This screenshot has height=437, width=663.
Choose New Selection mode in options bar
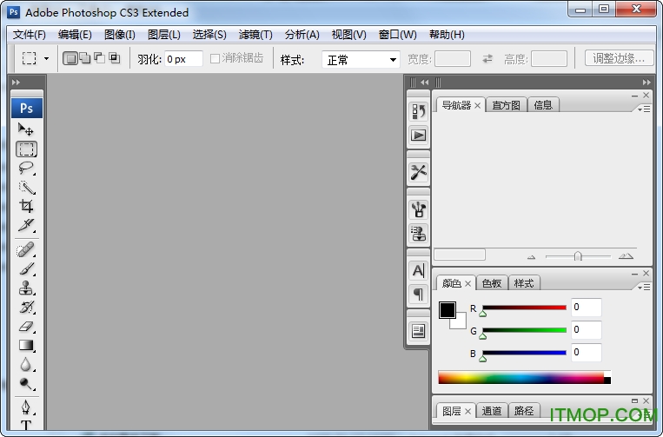click(x=70, y=58)
